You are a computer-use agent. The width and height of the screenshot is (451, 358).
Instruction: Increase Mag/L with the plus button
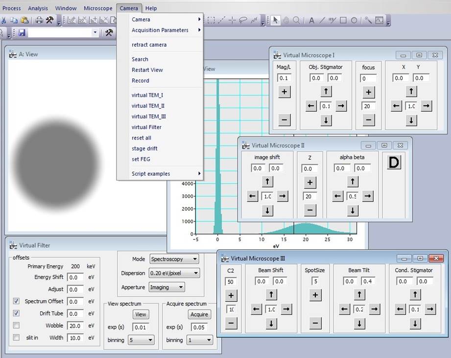click(x=284, y=92)
